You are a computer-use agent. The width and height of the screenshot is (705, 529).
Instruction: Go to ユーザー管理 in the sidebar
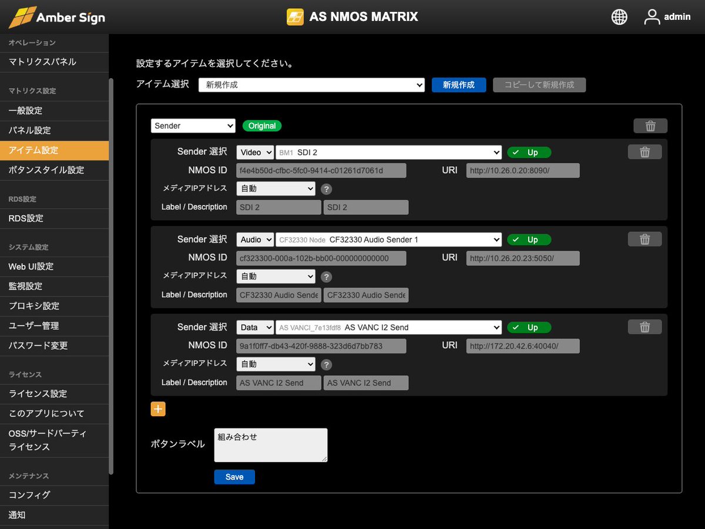point(33,326)
